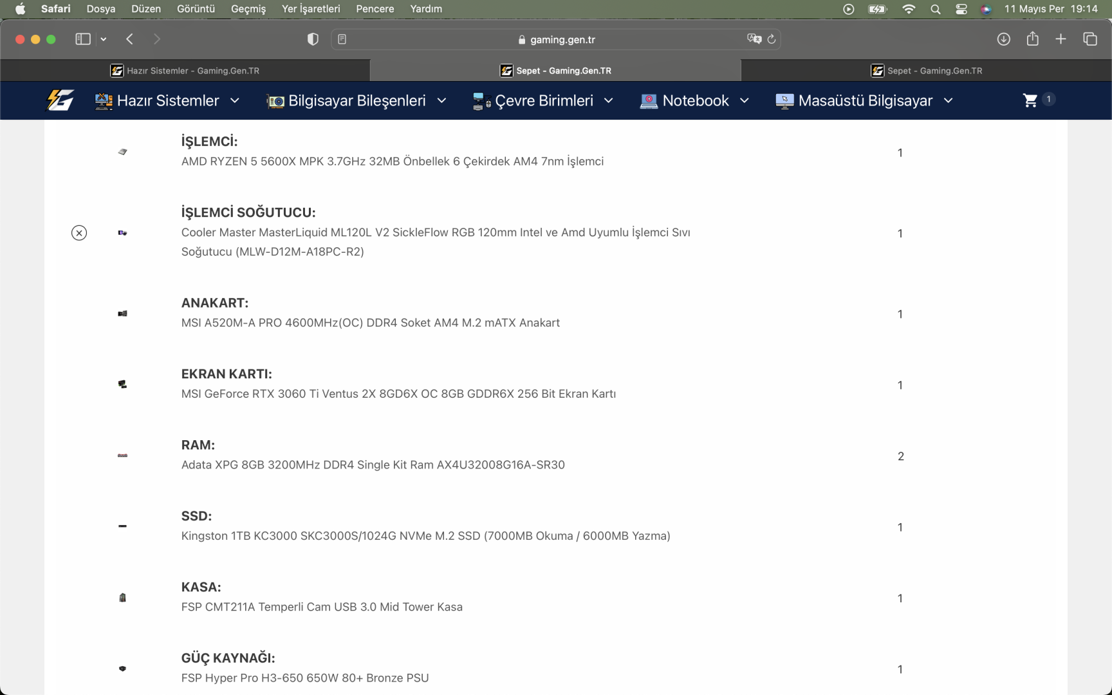
Task: Click the RTX 3060 Ti graphics card thumbnail
Action: point(122,385)
